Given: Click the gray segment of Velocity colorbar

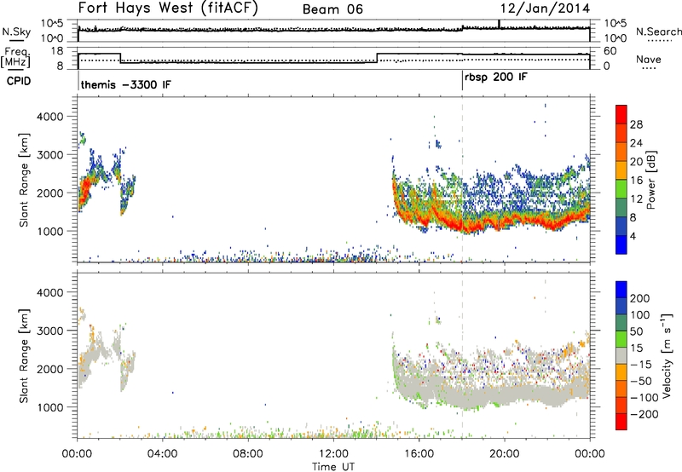Looking at the screenshot, I should (621, 355).
